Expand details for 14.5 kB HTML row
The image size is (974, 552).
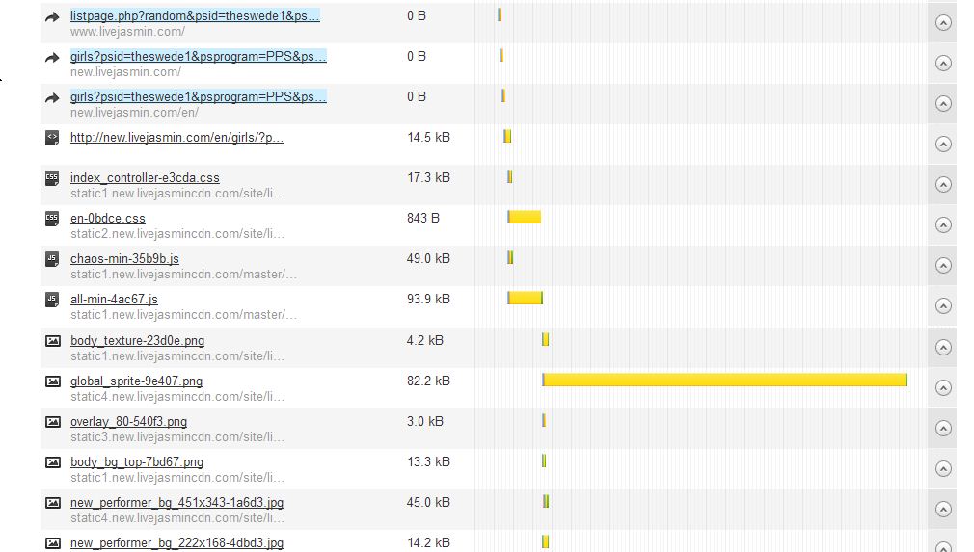click(943, 144)
